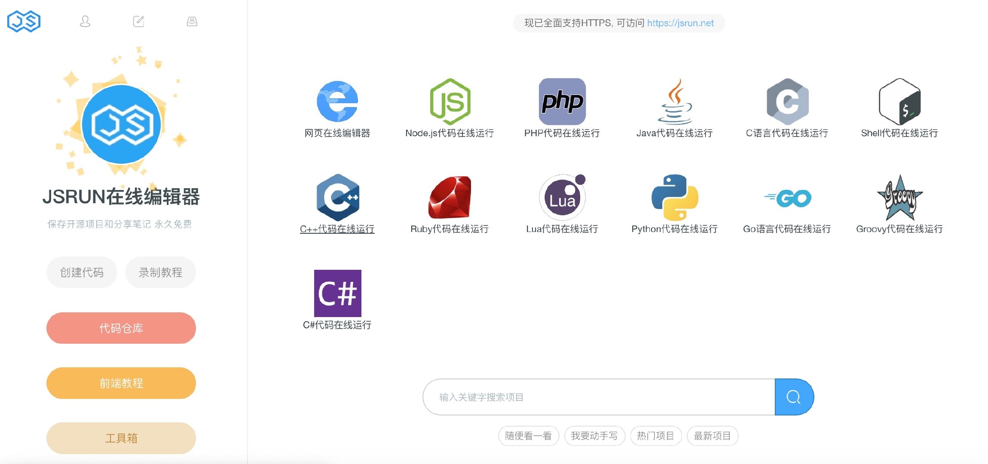Screen dimensions: 988x464
Task: Click the C++代码在线运行 text link
Action: pos(337,229)
